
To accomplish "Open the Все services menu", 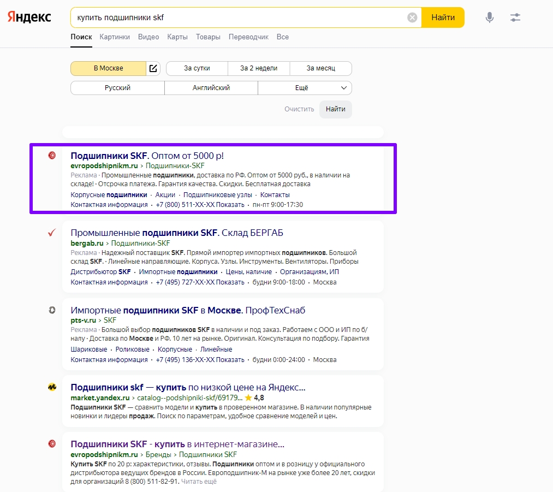I will (283, 37).
